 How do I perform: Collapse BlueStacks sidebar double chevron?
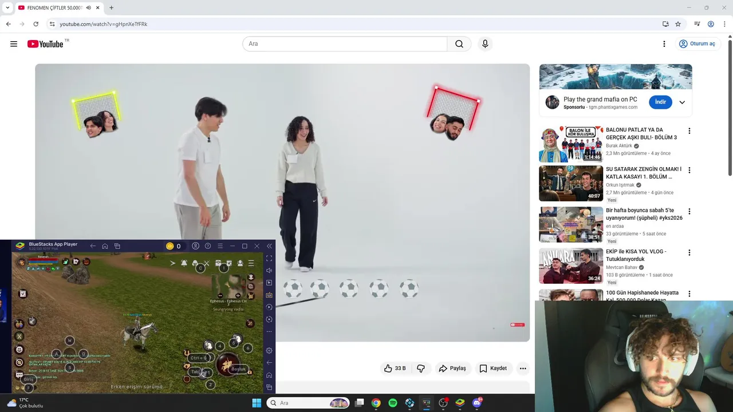point(269,246)
